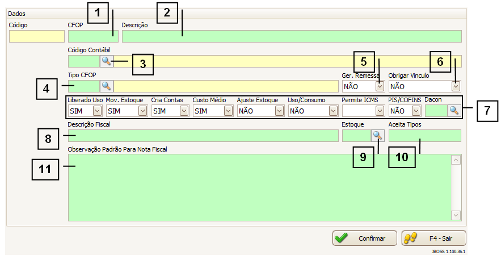
Task: Click the Aceita Tipos input field
Action: tap(424, 136)
